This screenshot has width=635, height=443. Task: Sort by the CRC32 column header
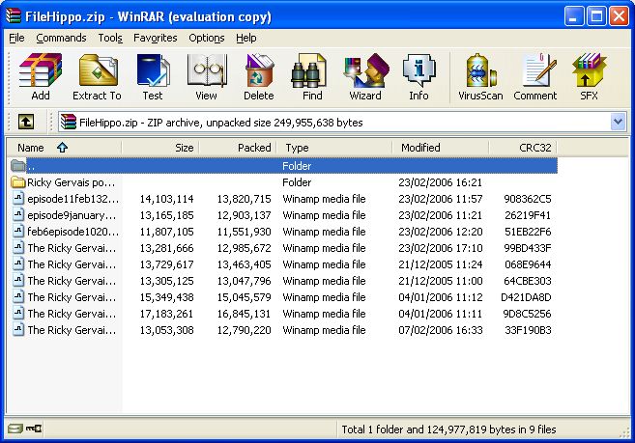coord(523,148)
